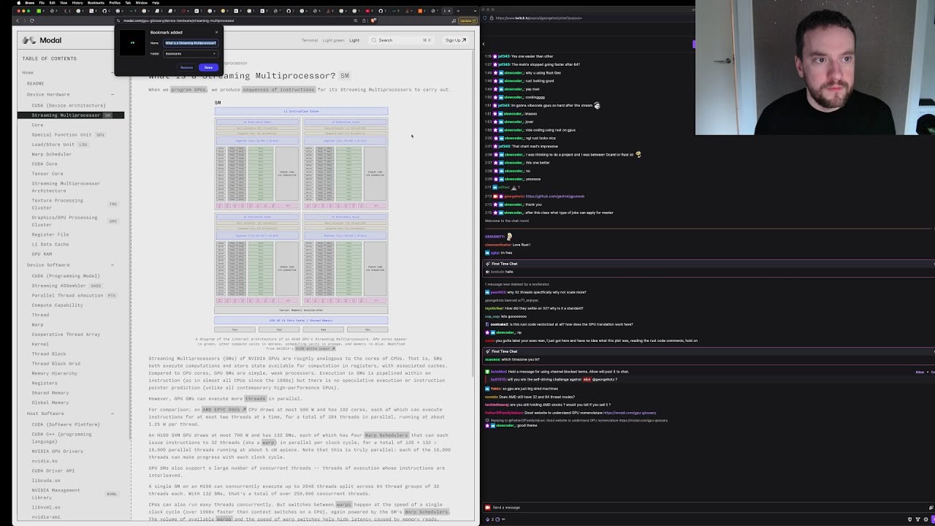Open the Bookmarks menu in the macOS menu bar
This screenshot has width=935, height=526.
point(96,3)
